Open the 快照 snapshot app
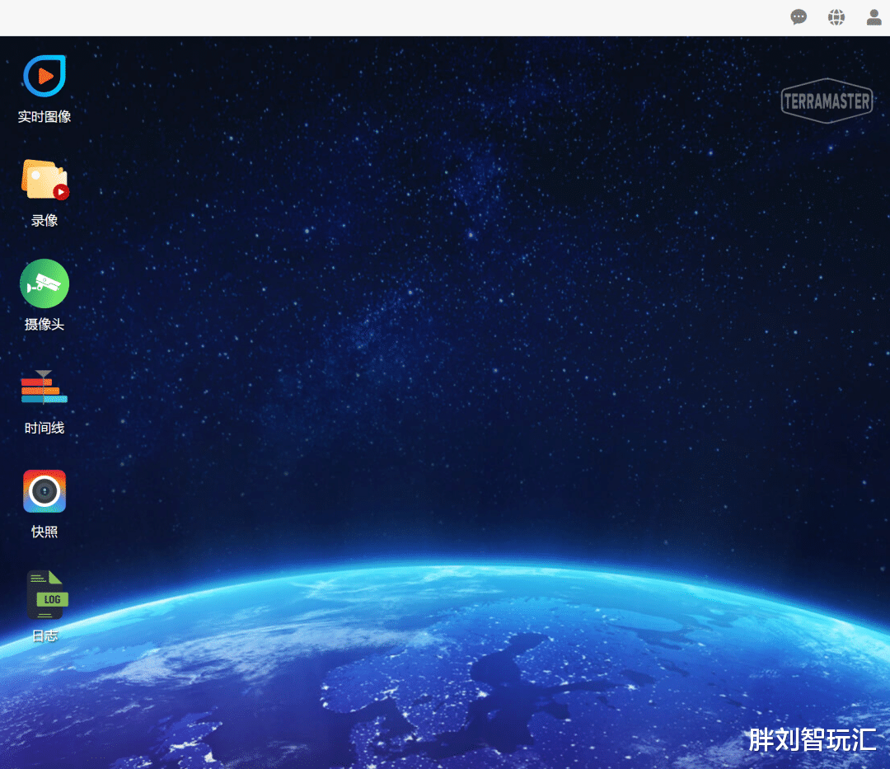The width and height of the screenshot is (890, 769). (x=44, y=491)
